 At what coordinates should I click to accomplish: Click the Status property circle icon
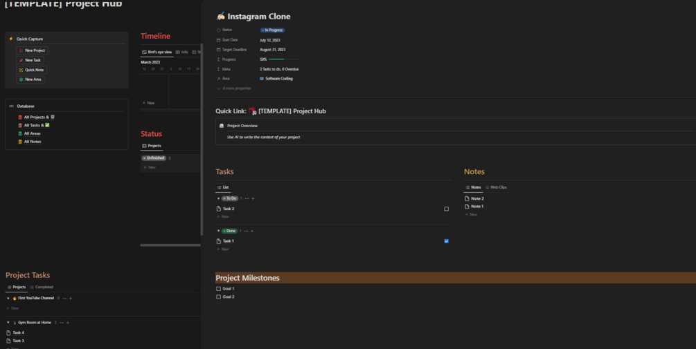click(218, 30)
